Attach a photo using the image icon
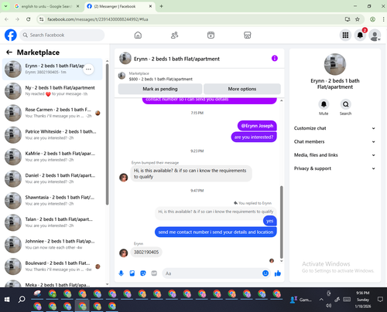The image size is (387, 312). 132,273
